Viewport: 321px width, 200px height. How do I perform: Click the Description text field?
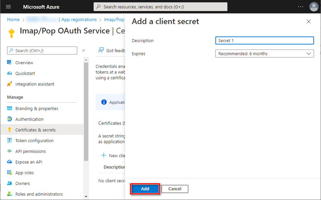tap(264, 41)
